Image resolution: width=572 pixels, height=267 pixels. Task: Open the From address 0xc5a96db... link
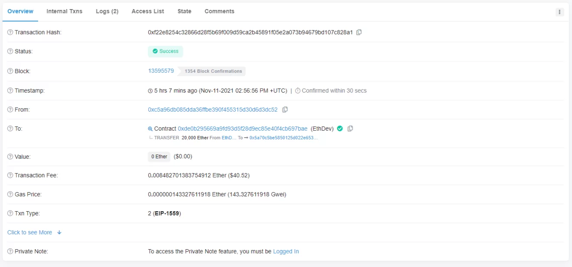213,110
